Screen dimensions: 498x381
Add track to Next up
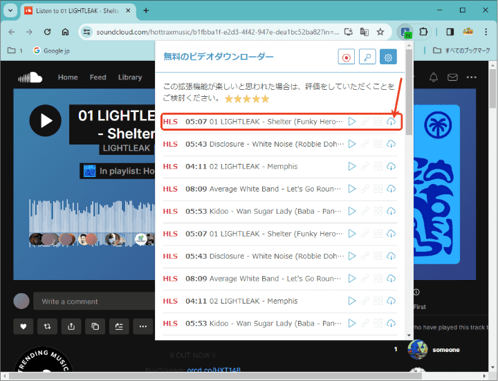[119, 326]
